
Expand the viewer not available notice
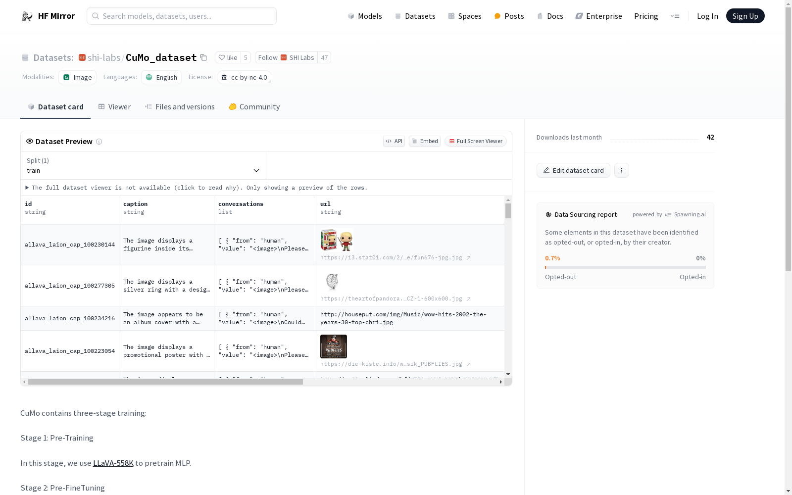coord(197,188)
